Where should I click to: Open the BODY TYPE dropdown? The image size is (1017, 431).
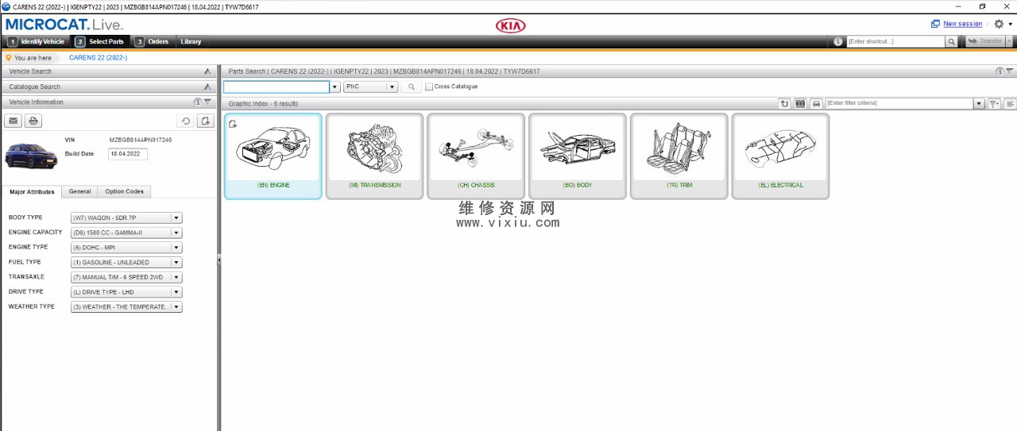tap(176, 217)
